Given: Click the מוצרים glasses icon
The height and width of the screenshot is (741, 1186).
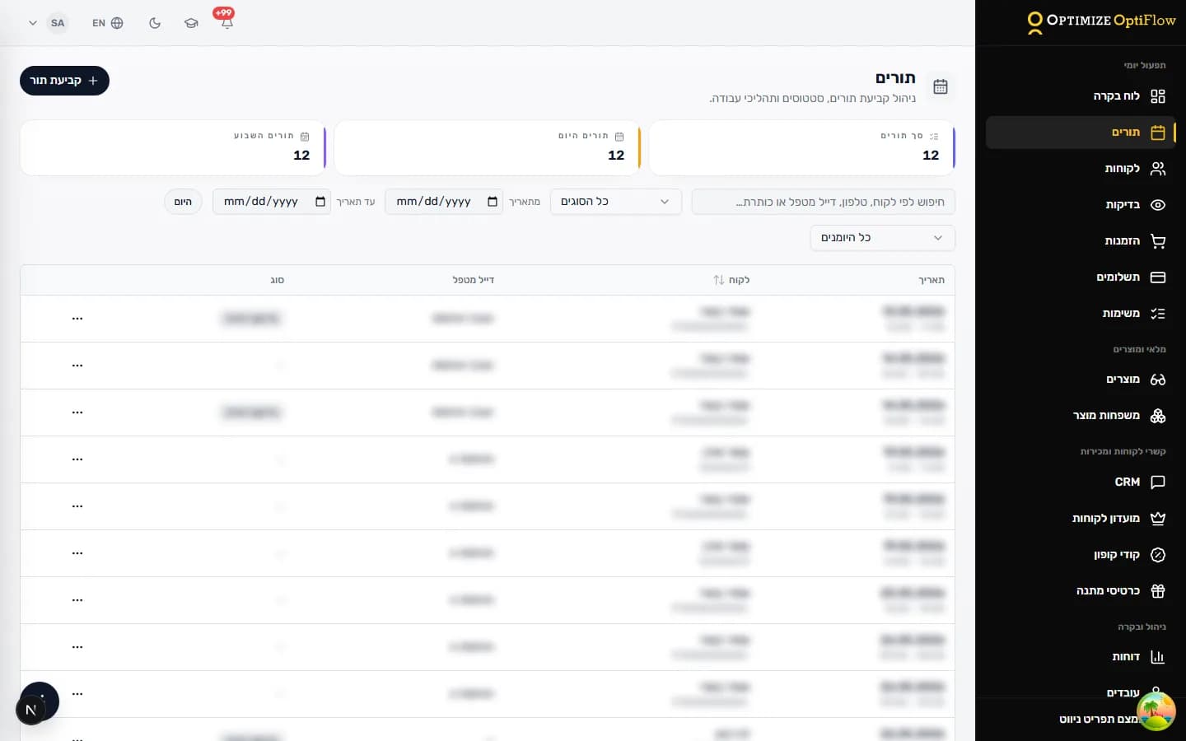Looking at the screenshot, I should click(1158, 380).
